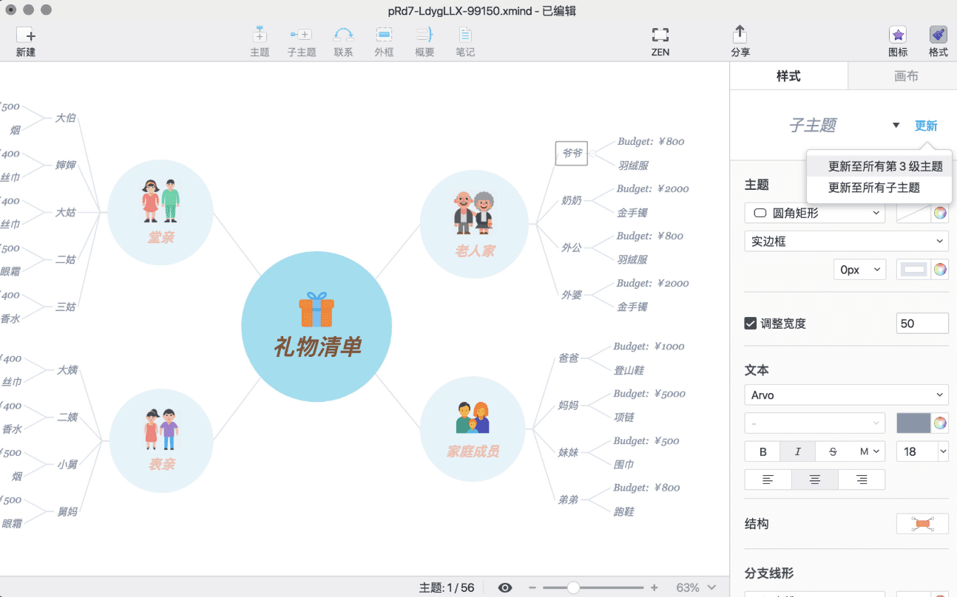957x597 pixels.
Task: Create a new mind map with 新建
Action: point(25,41)
